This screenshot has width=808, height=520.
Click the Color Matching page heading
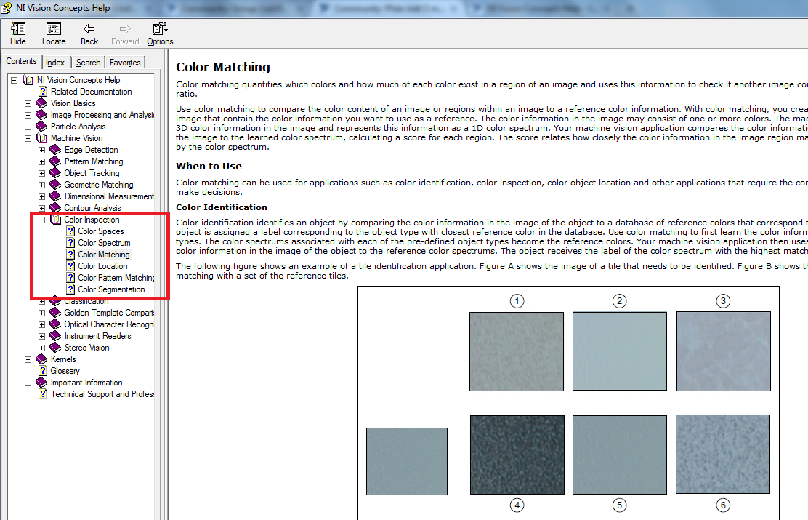(x=223, y=67)
